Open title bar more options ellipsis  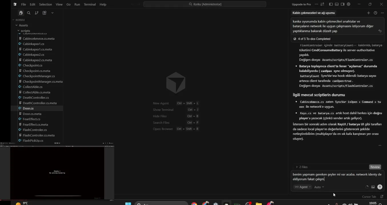[316, 4]
